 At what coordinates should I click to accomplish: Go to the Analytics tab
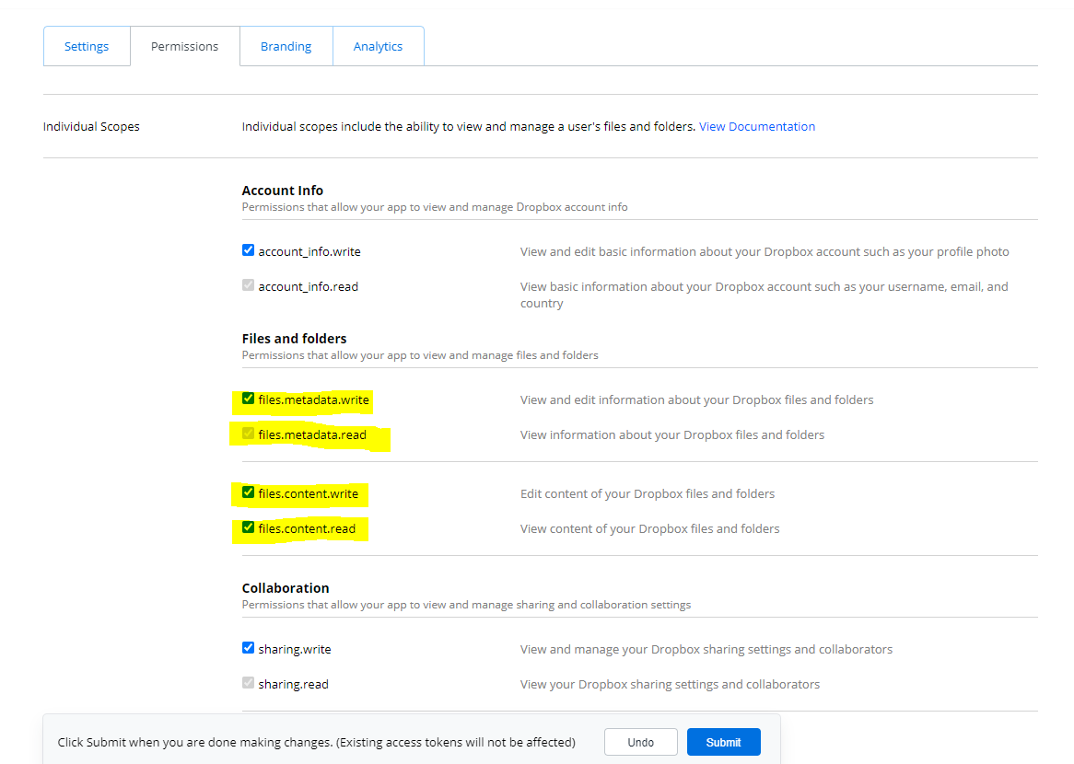(378, 46)
